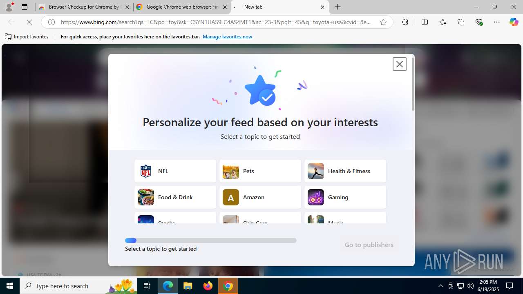Select the Health & Fitness topic

(345, 171)
